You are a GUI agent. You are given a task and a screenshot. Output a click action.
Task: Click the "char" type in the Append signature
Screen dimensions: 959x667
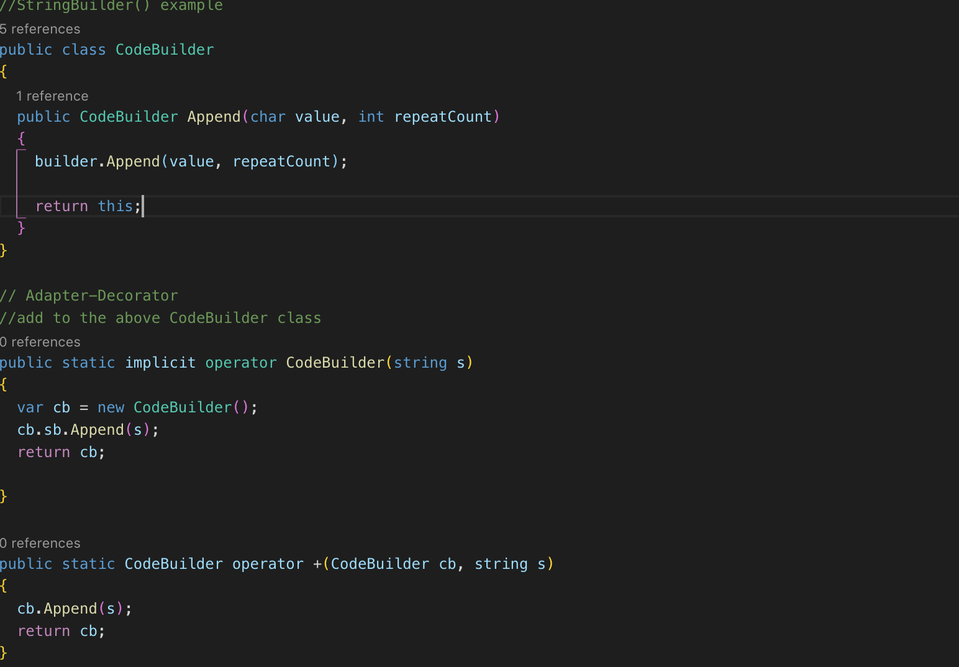pyautogui.click(x=268, y=117)
